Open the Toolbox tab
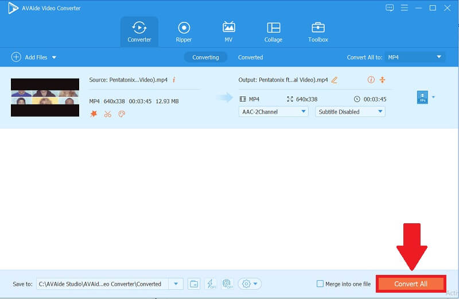The height and width of the screenshot is (299, 459). 318,32
